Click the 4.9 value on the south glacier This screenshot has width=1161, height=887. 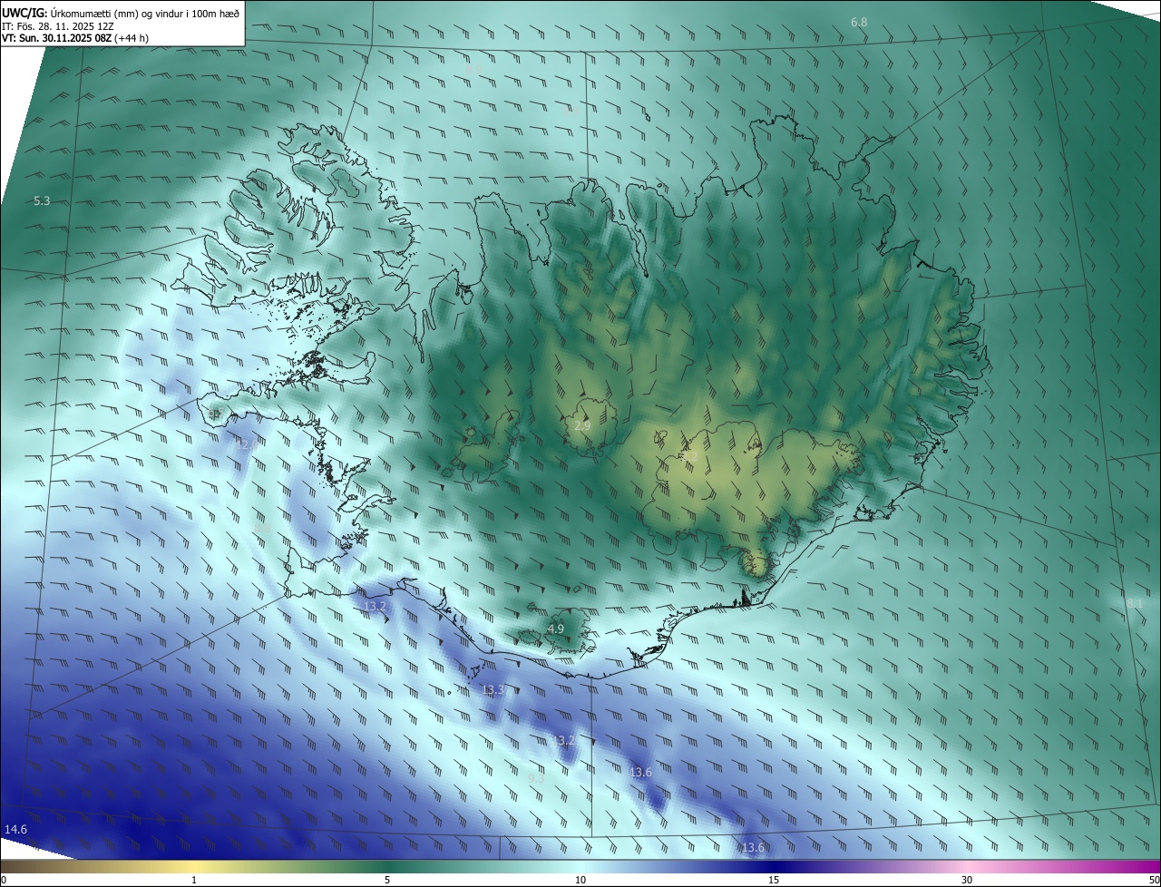[556, 629]
